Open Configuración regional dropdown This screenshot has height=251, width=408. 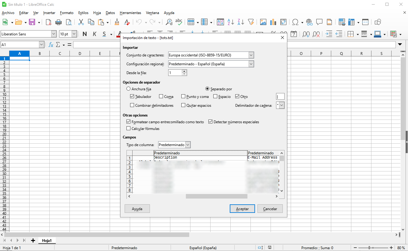pos(251,64)
